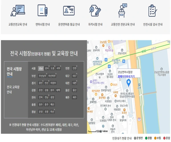Select the 포항 test center
The image size is (171, 142).
pos(46,112)
